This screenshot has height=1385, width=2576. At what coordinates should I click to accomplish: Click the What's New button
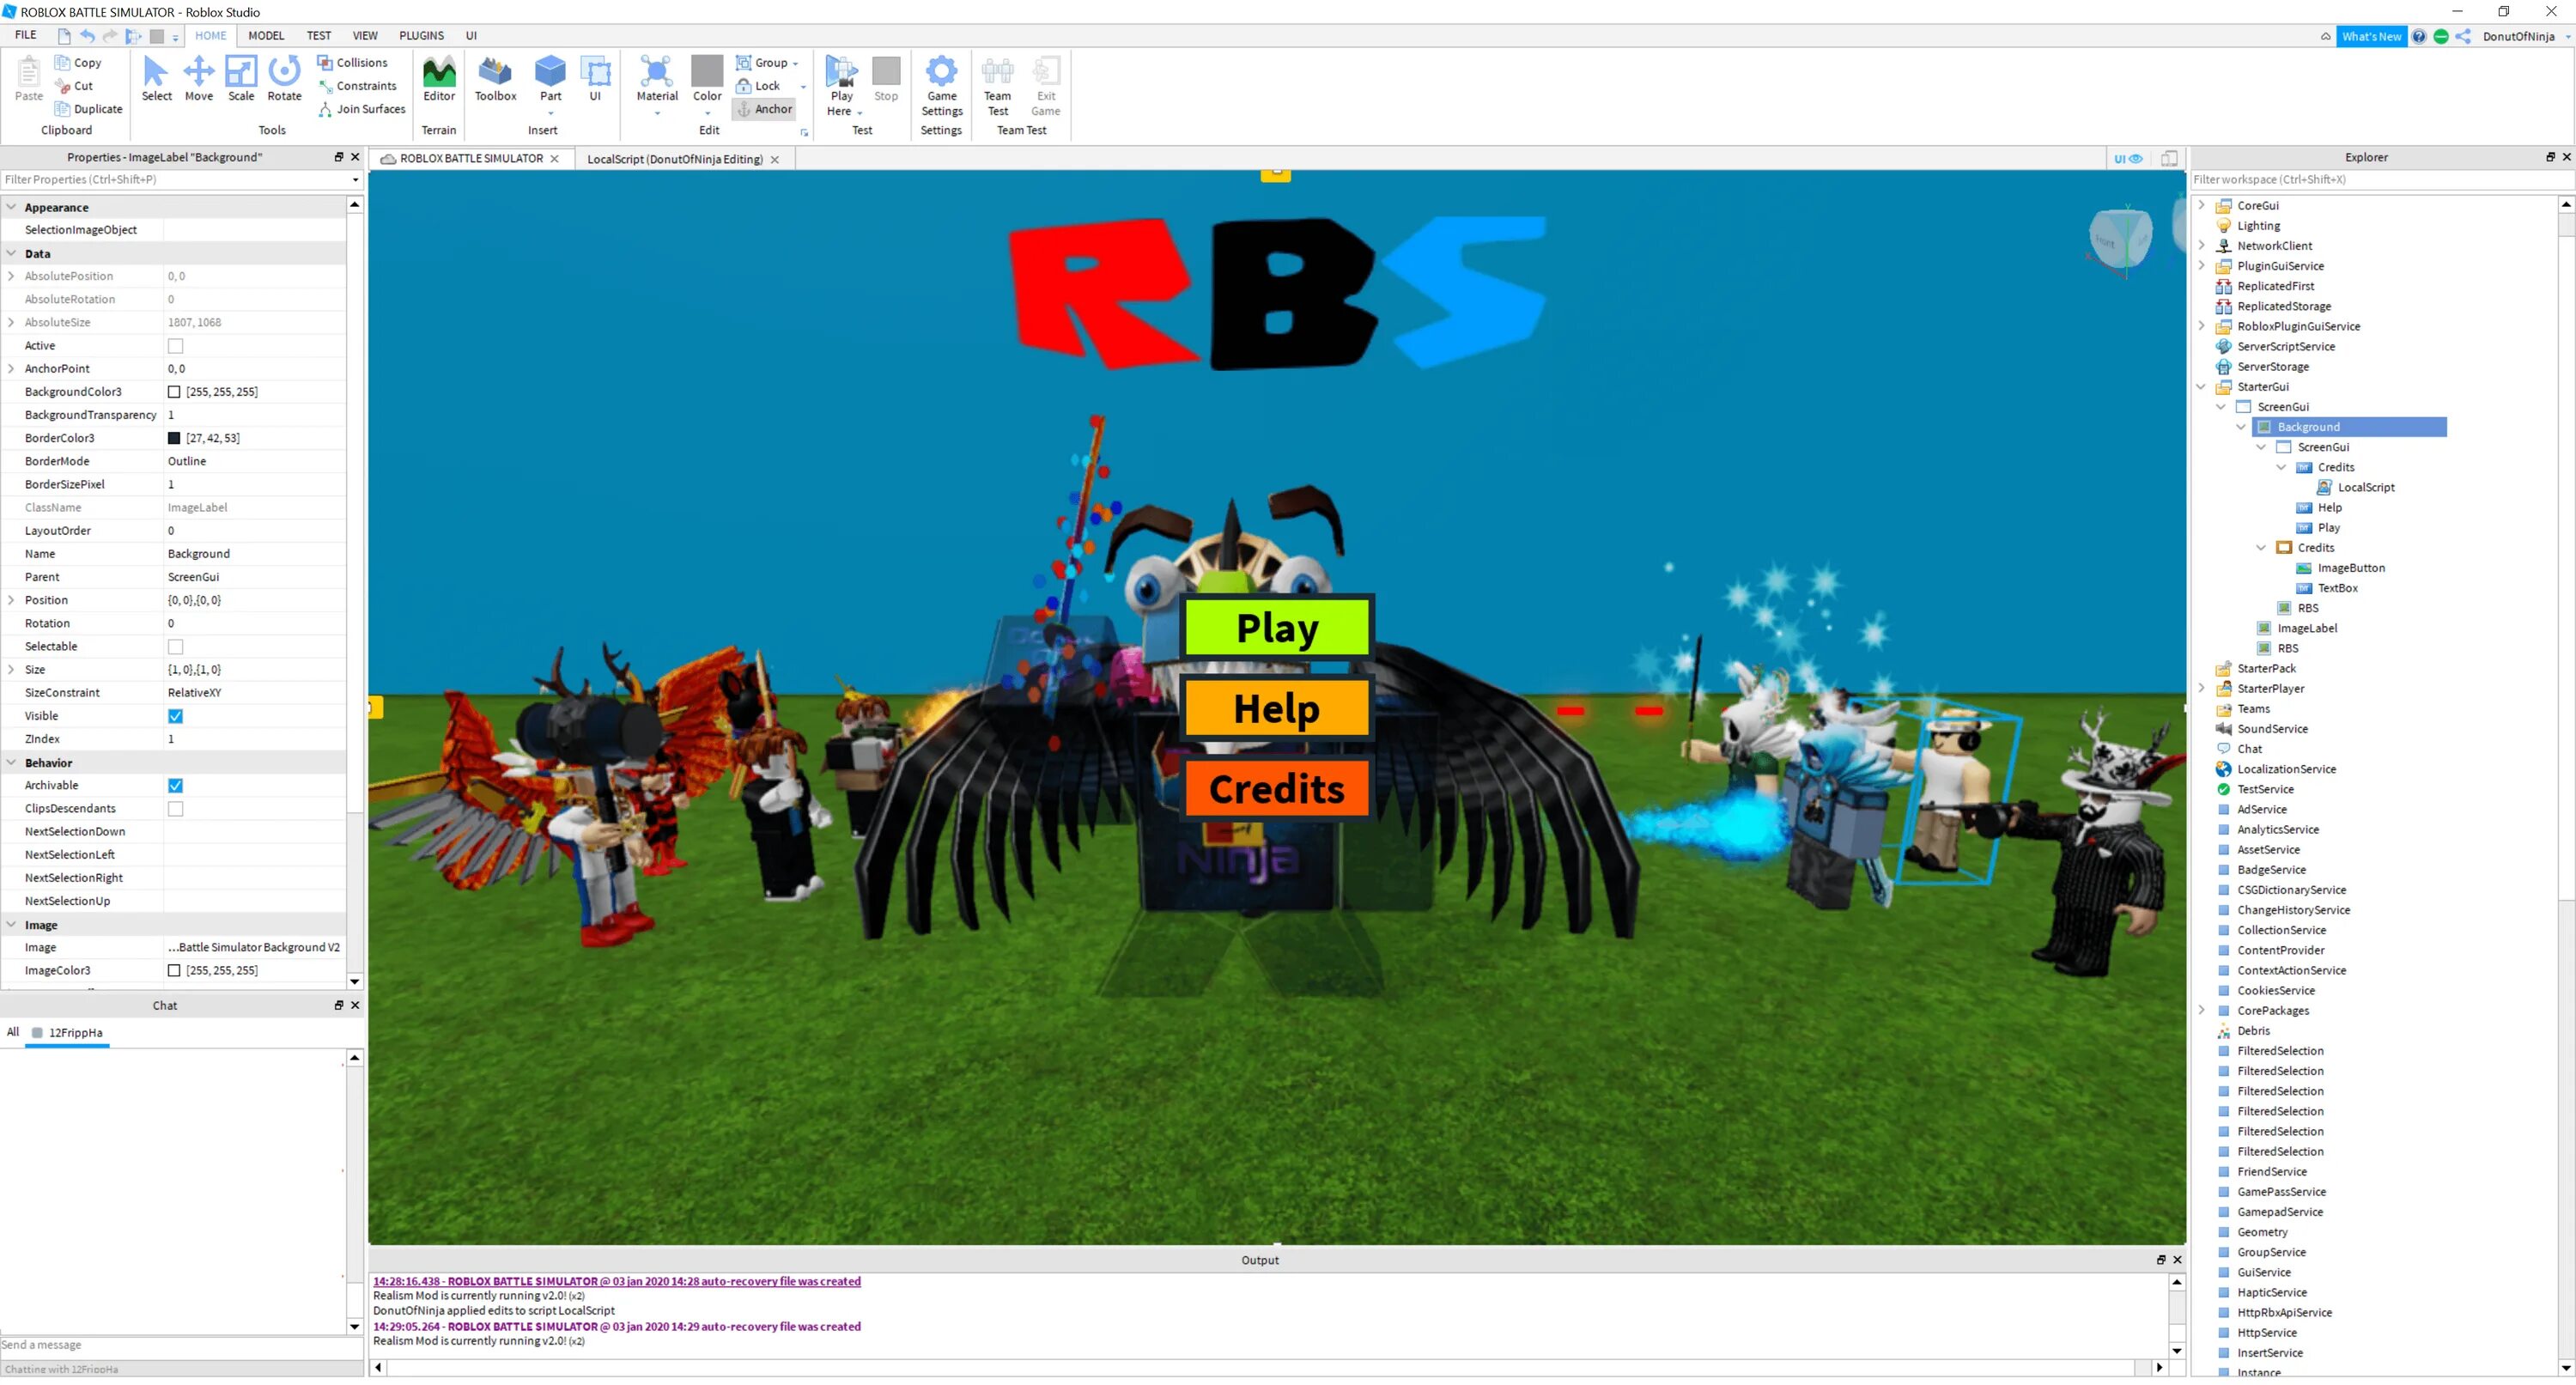click(2370, 36)
